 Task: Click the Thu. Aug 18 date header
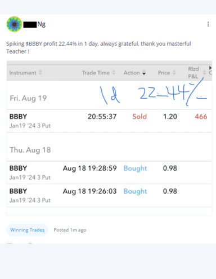pos(30,150)
